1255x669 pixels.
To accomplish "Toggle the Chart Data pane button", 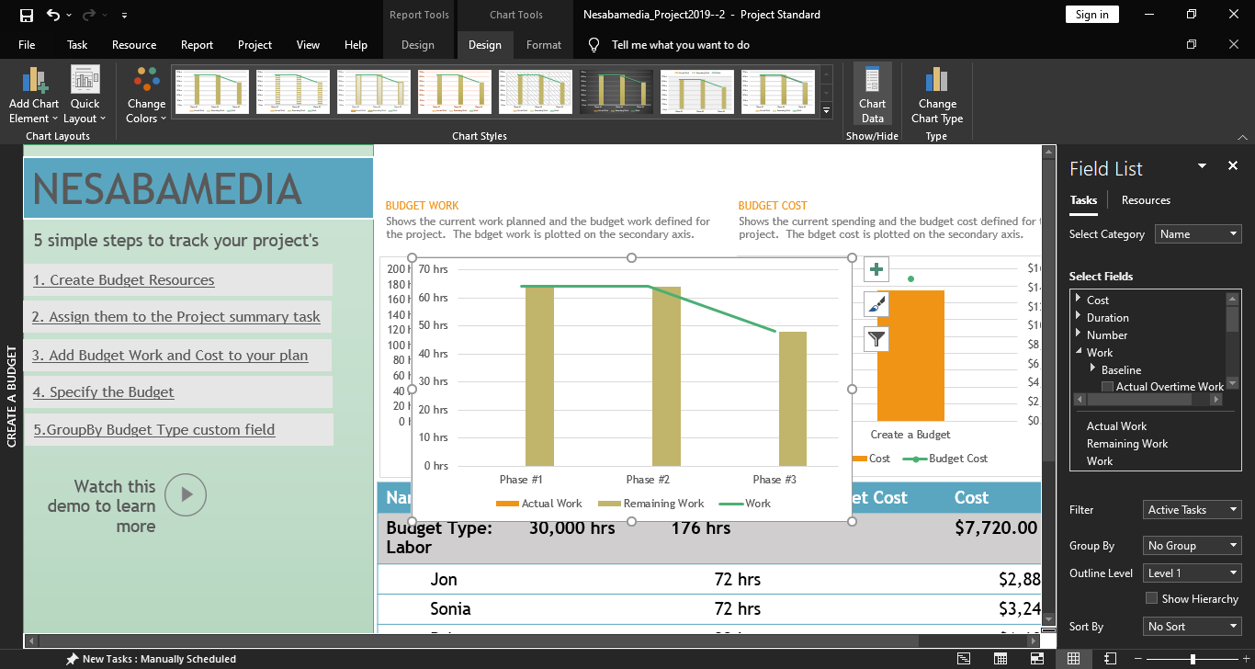I will point(872,94).
